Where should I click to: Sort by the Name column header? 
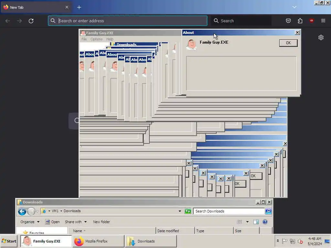coord(112,231)
